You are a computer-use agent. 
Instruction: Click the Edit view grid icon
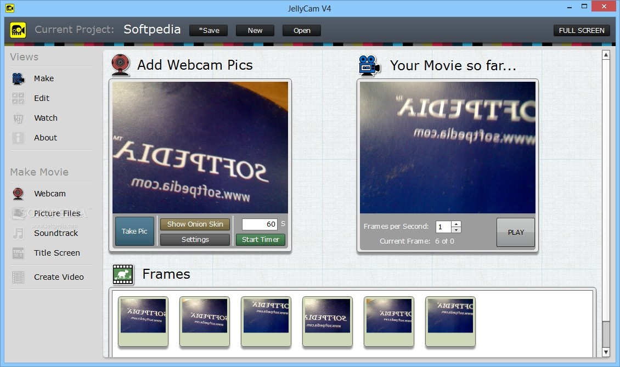pos(18,99)
